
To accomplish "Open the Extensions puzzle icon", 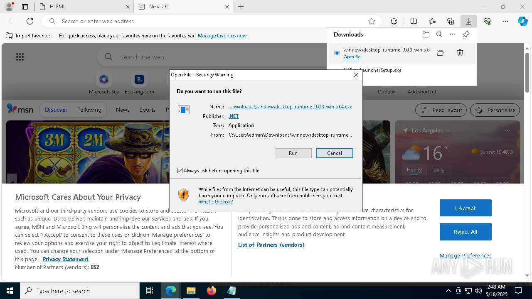I will coord(394,21).
